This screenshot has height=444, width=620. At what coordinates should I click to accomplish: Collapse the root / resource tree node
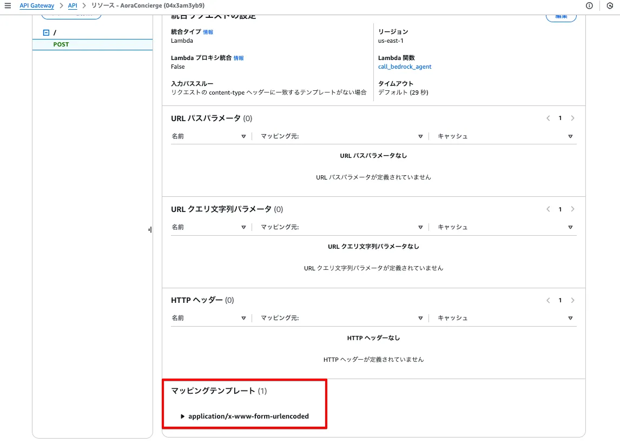(47, 32)
